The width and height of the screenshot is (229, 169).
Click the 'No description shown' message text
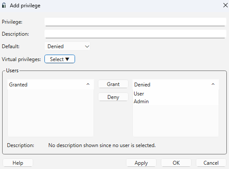pos(102,145)
